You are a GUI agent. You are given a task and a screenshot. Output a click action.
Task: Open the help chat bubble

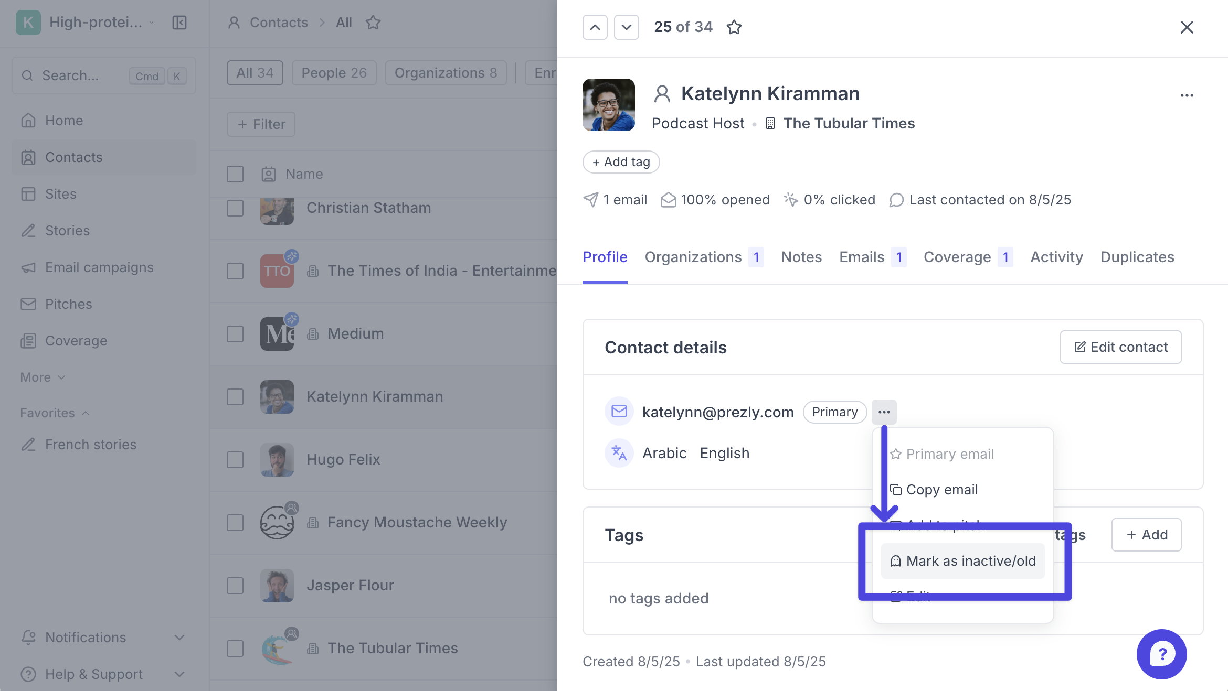coord(1161,654)
